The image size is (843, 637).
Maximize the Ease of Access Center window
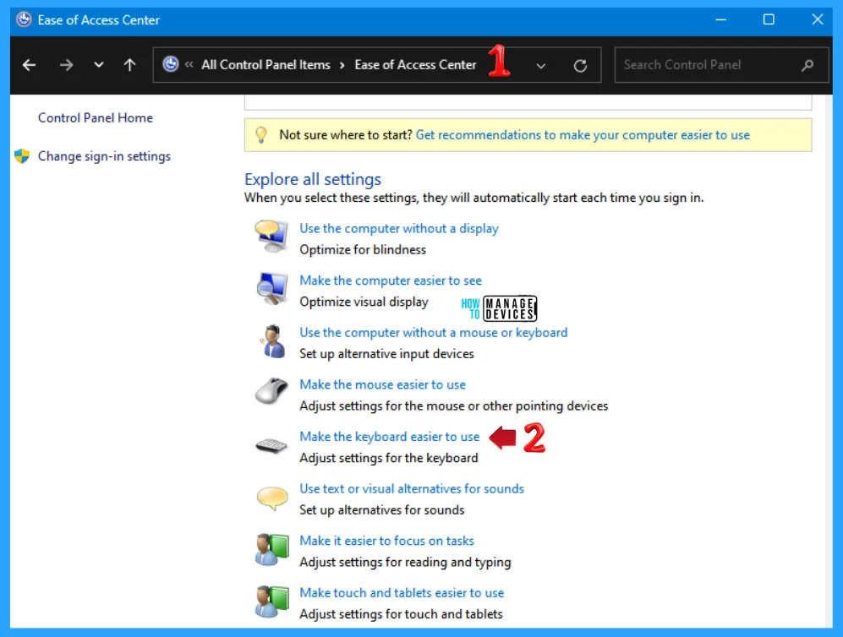coord(769,20)
